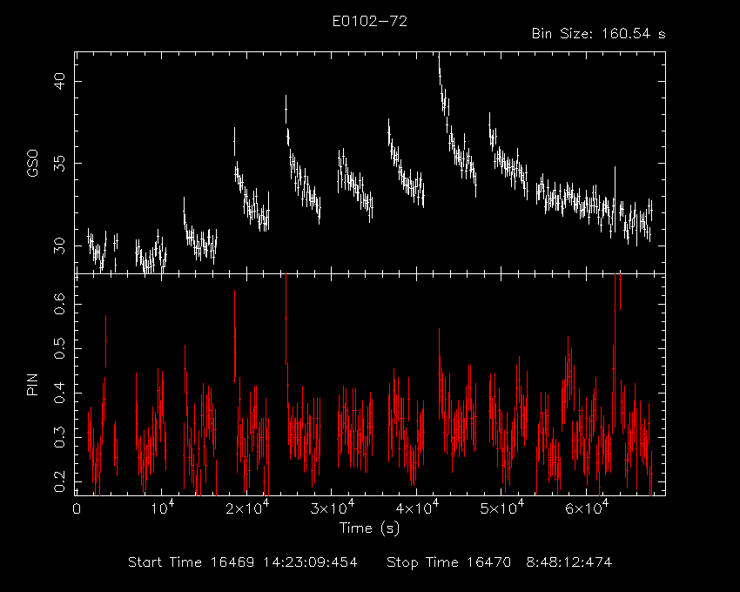This screenshot has height=592, width=740.
Task: Click the GSO axis tick label 35
Action: (59, 163)
